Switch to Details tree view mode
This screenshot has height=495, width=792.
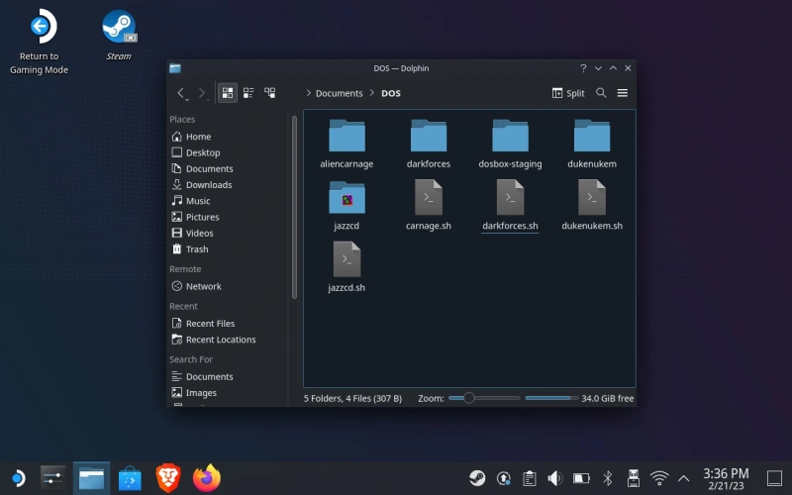tap(269, 93)
